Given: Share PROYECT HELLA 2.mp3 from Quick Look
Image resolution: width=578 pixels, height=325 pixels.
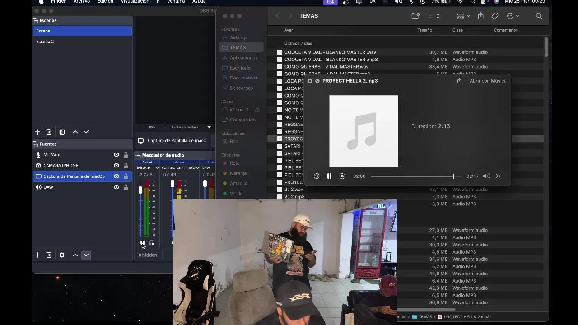Looking at the screenshot, I should coord(459,81).
